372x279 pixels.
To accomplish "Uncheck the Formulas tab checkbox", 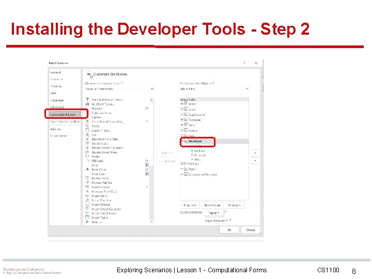I will 186,119.
